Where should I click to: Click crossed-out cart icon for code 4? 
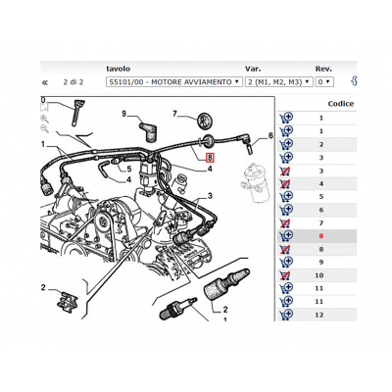pos(285,184)
